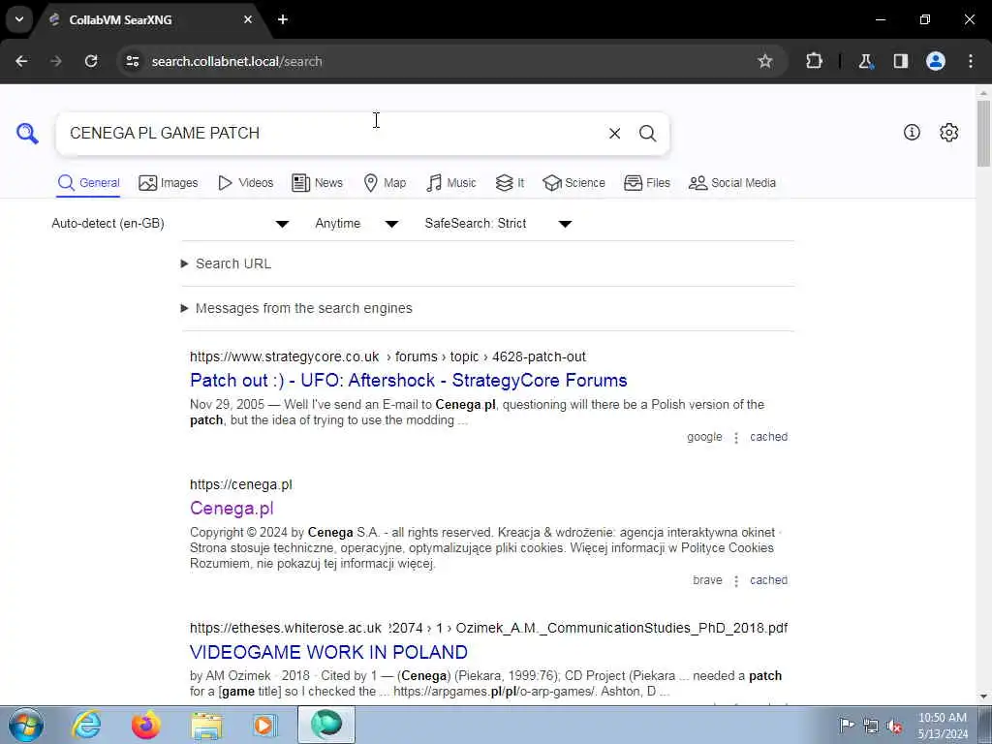Switch to Science tab
Image resolution: width=992 pixels, height=744 pixels.
click(573, 183)
